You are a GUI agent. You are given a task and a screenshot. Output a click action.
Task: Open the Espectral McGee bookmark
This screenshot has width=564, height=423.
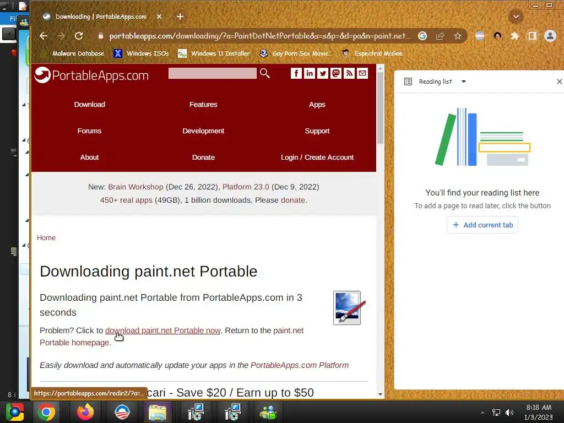coord(373,53)
